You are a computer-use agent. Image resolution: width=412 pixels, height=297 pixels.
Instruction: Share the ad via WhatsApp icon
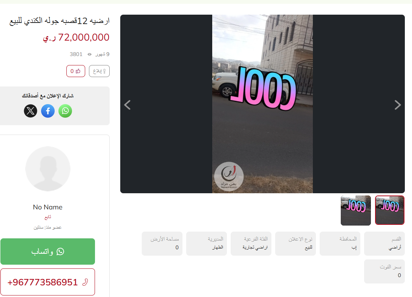pyautogui.click(x=65, y=111)
